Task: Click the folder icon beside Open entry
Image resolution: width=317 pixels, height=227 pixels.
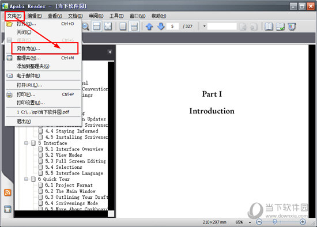Action: coord(9,24)
